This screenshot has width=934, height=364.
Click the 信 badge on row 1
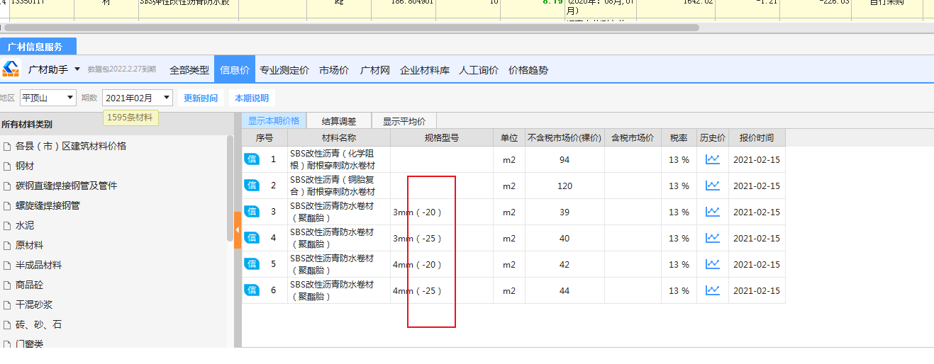click(252, 159)
